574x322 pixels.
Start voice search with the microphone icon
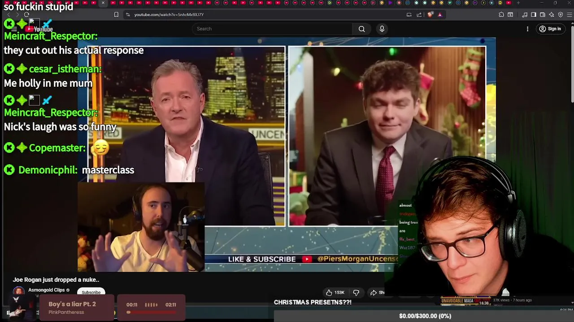(x=382, y=29)
